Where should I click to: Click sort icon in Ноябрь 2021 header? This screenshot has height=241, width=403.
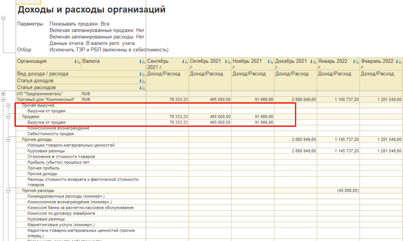270,62
